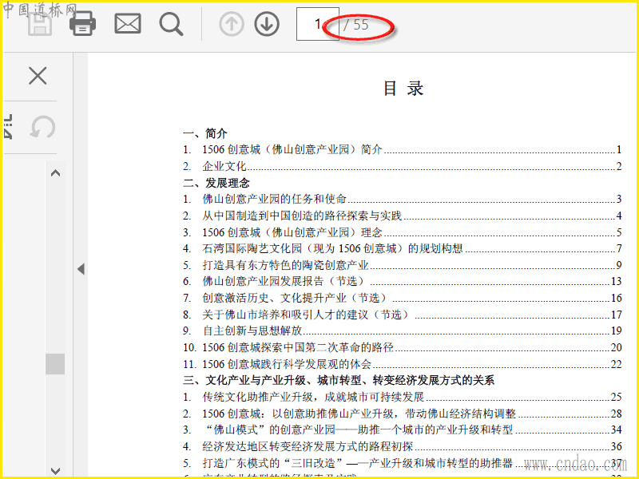Collapse the left pane with triangle arrow
This screenshot has width=639, height=479.
click(81, 269)
